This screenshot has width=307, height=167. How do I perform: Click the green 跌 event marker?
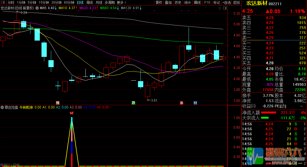(134, 103)
